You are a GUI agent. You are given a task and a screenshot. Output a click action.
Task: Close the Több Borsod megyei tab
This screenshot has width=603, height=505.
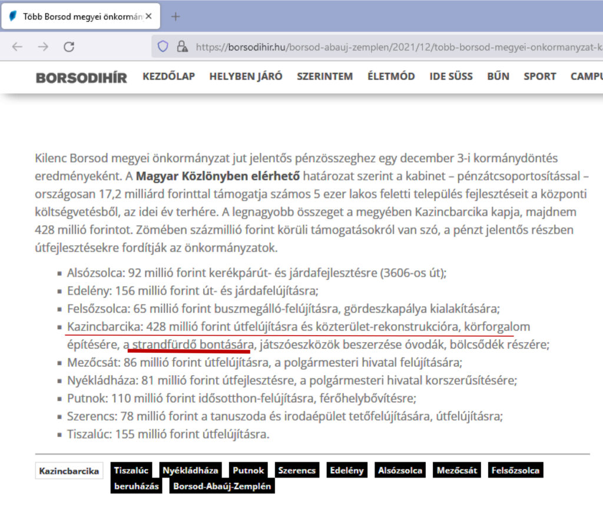[148, 16]
